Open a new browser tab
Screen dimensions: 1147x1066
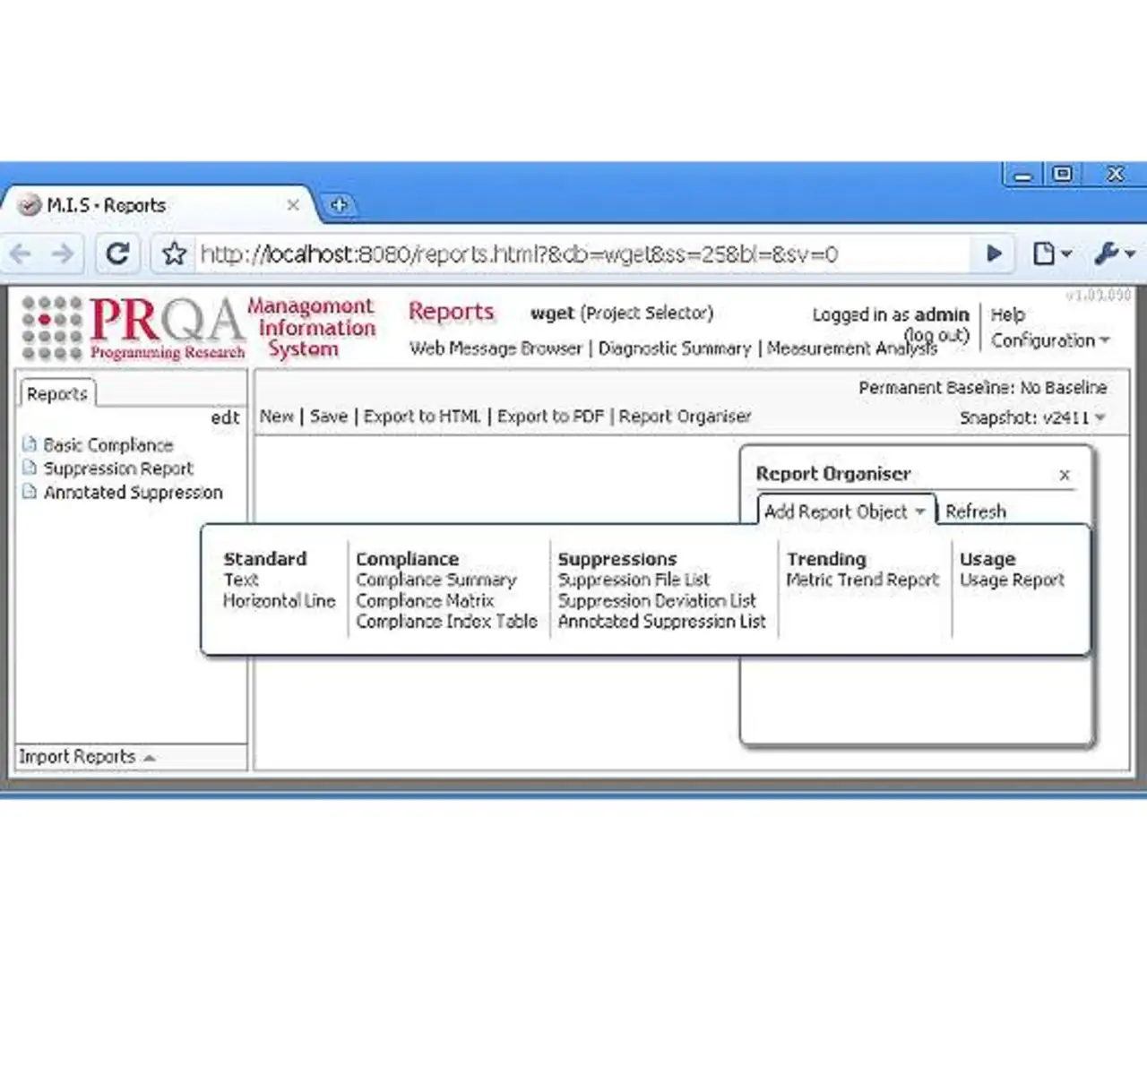(339, 205)
